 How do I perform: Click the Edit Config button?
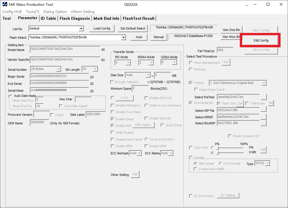(x=261, y=41)
